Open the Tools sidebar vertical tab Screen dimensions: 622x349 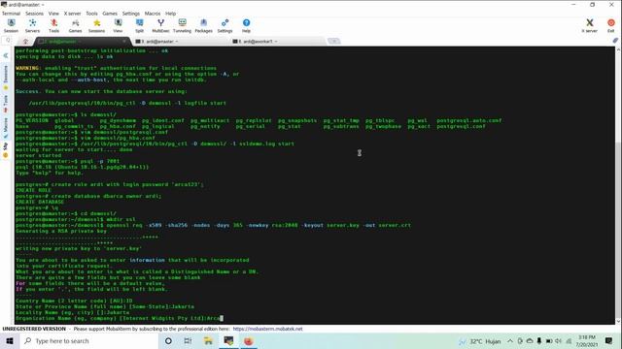tap(6, 103)
